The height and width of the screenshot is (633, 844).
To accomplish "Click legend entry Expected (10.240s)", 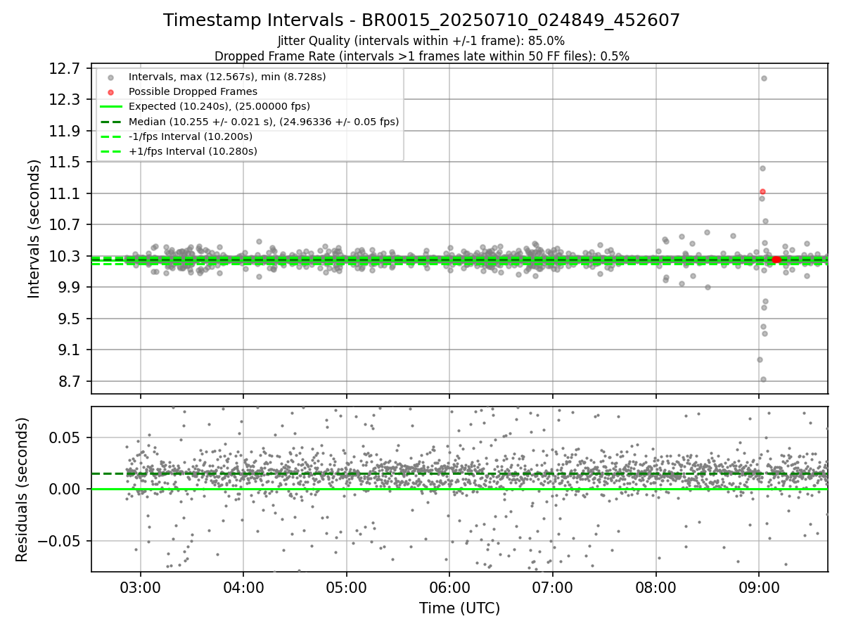I will [219, 106].
